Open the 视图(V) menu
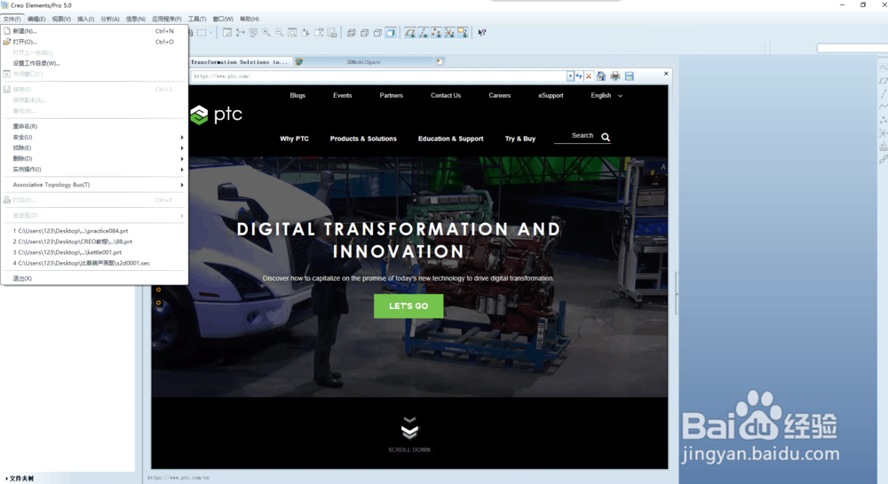The image size is (888, 484). [x=61, y=19]
